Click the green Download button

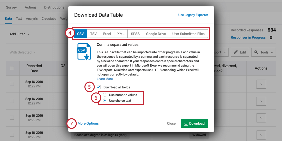tap(194, 123)
